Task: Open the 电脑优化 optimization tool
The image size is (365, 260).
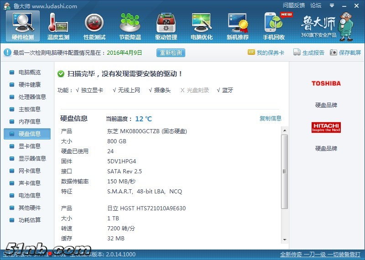Action: [202, 26]
